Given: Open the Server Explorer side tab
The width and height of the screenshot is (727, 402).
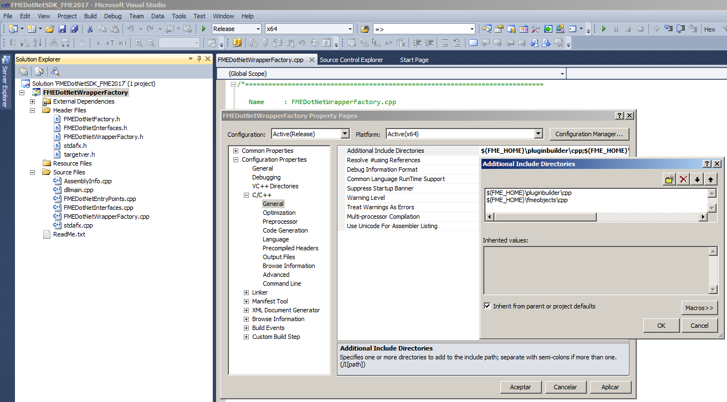Looking at the screenshot, I should pos(5,81).
